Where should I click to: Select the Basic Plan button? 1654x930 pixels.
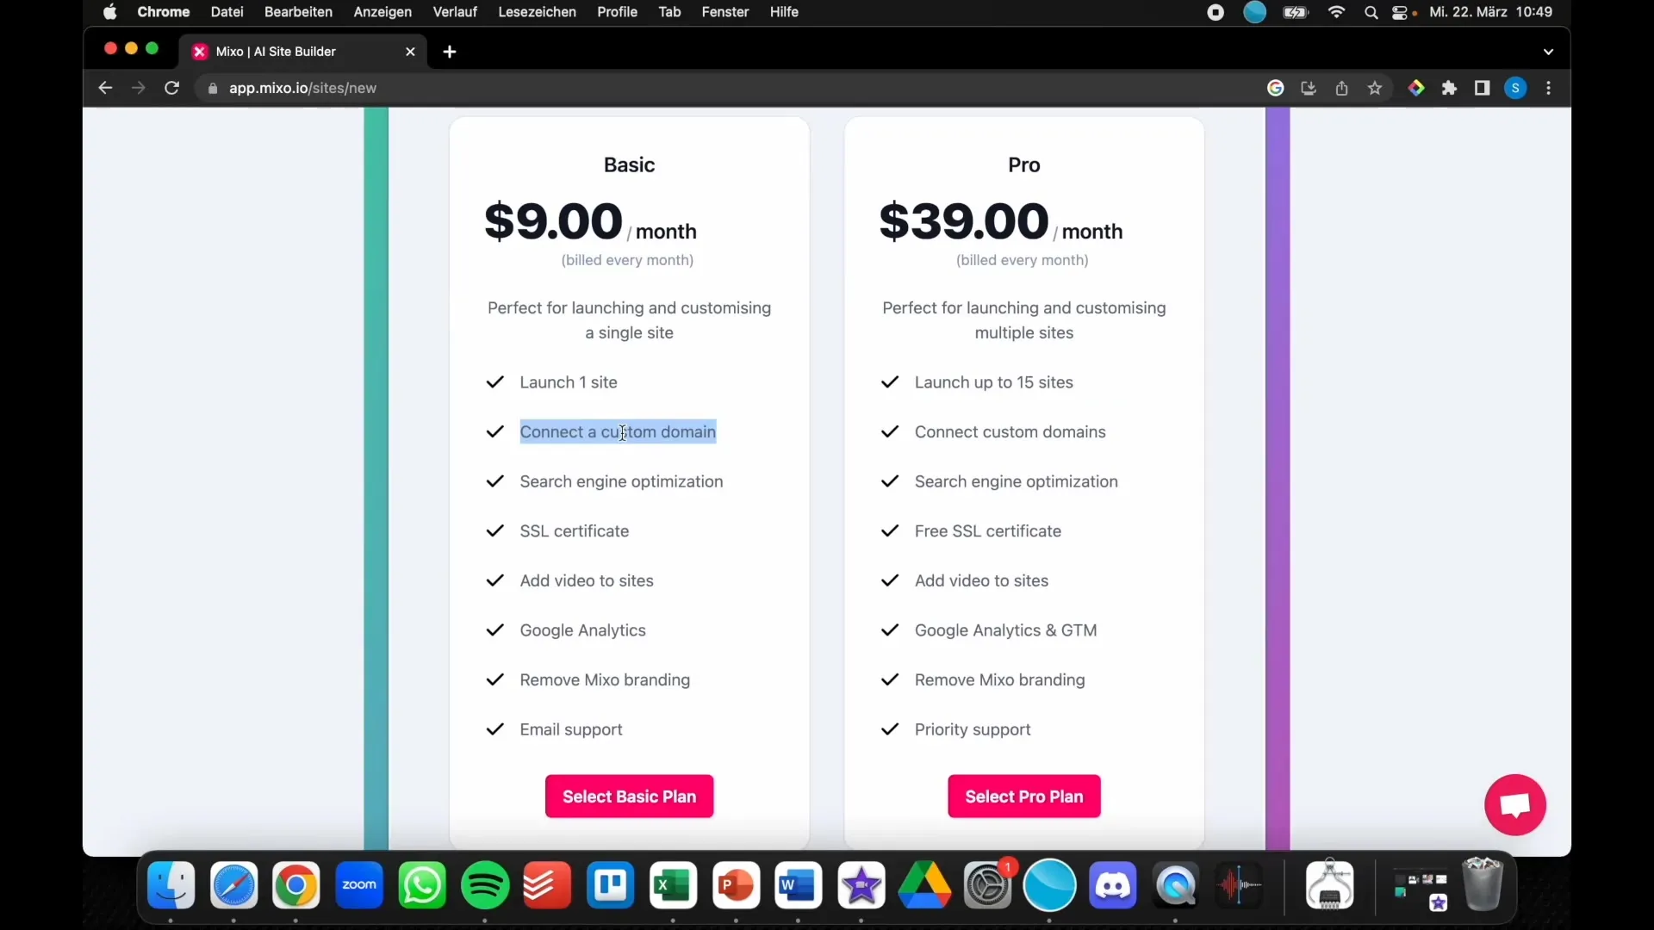(x=630, y=796)
